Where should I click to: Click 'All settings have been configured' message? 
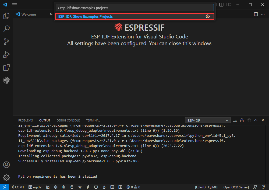point(139,43)
